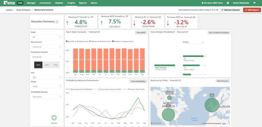This screenshot has height=127, width=262.
Task: Expand the third entity node plus icon
Action: coord(206,75)
